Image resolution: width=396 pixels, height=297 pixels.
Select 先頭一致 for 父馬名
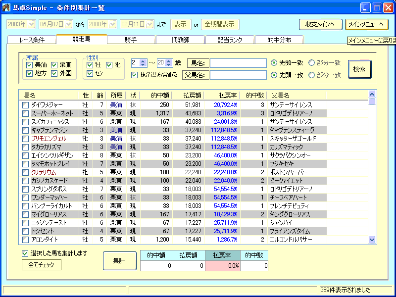[x=274, y=75]
